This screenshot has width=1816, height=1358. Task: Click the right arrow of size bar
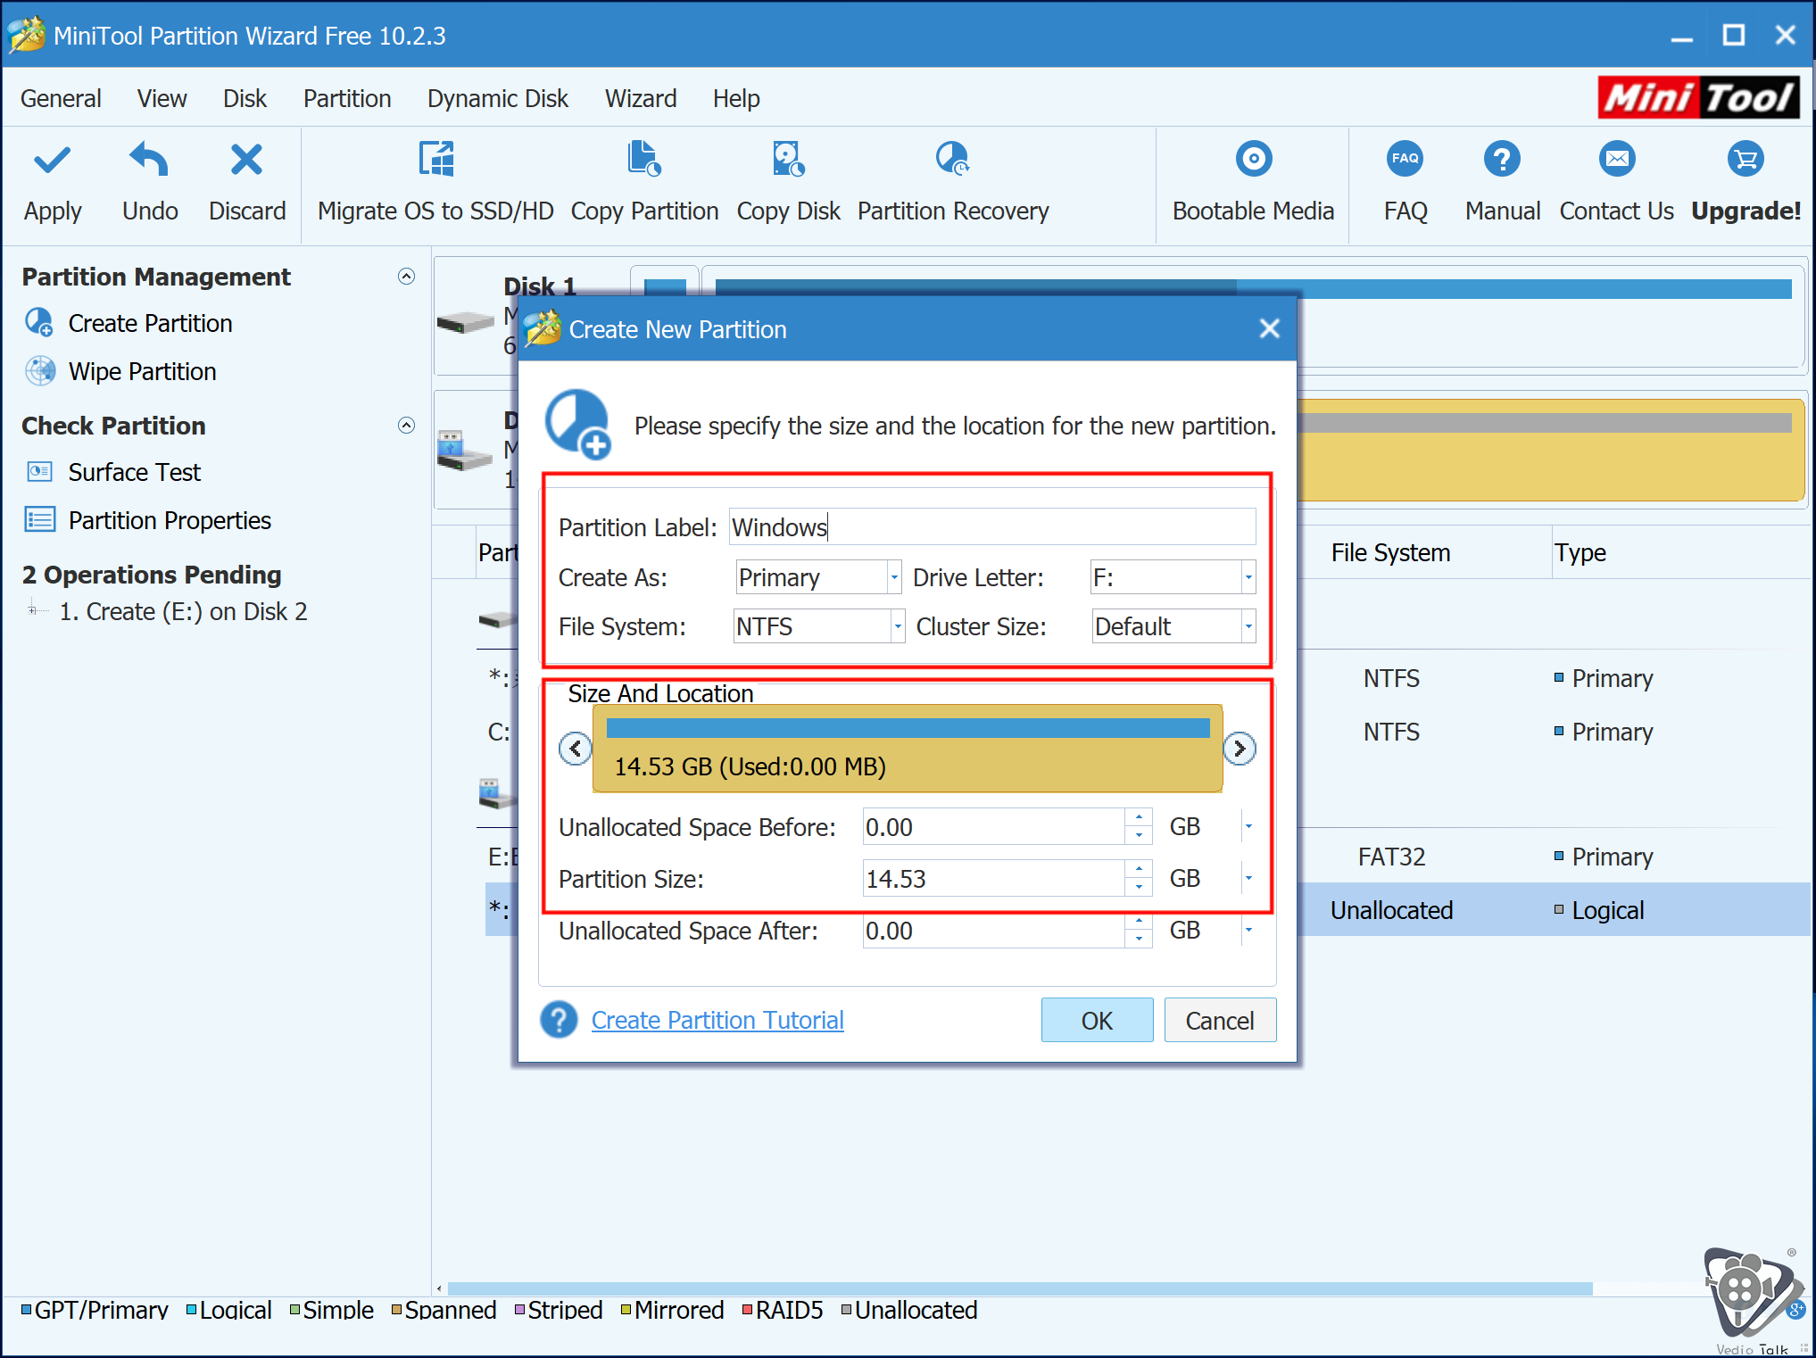pyautogui.click(x=1240, y=748)
